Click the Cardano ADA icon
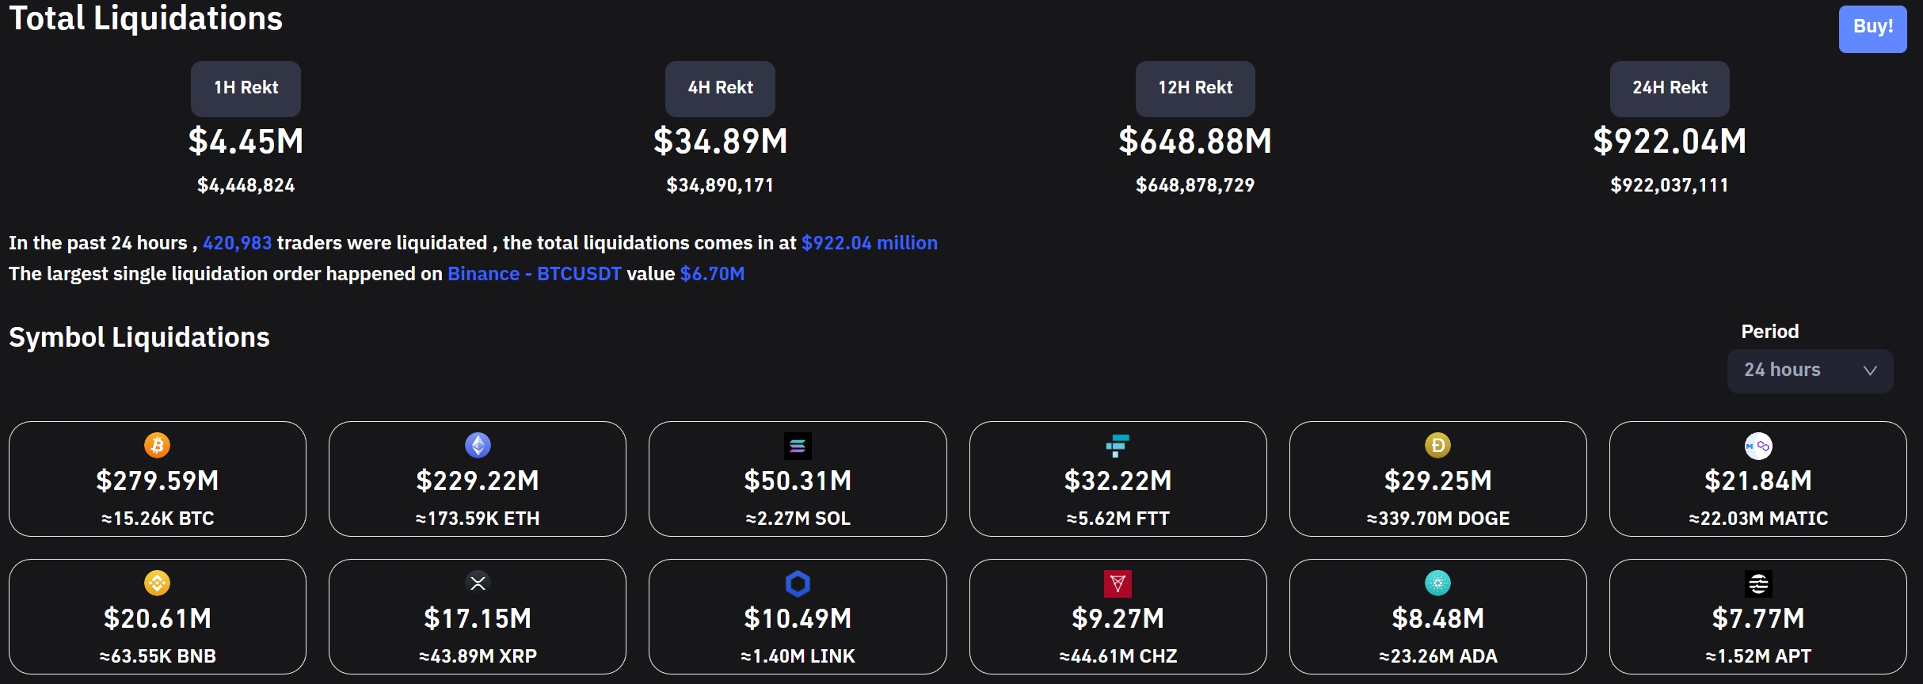 pos(1437,583)
